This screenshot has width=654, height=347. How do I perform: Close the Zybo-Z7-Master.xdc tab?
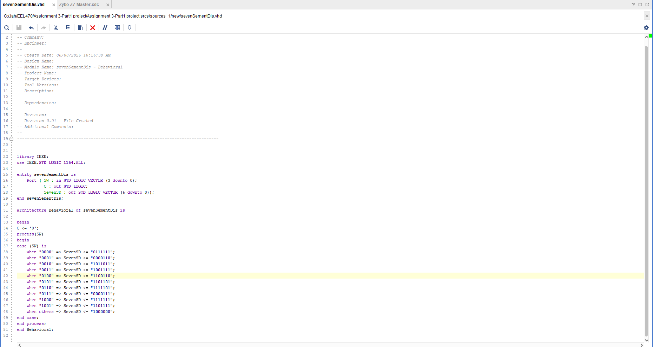pos(108,5)
